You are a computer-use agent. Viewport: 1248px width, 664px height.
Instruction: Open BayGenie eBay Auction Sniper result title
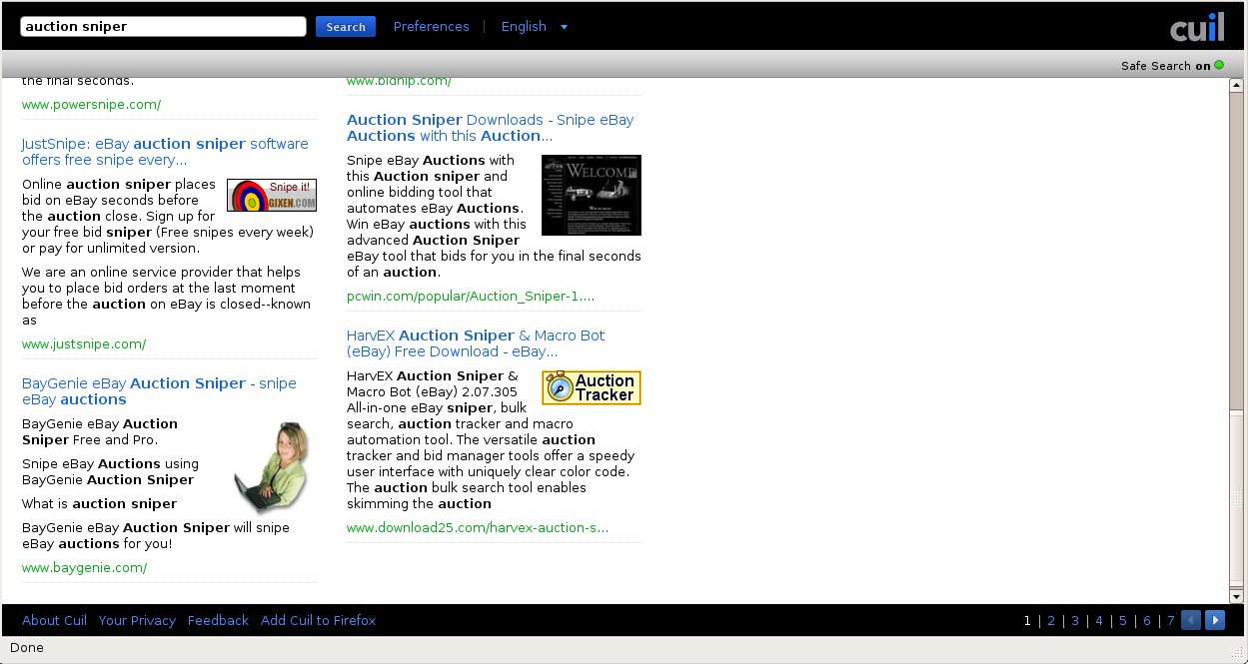[x=159, y=391]
